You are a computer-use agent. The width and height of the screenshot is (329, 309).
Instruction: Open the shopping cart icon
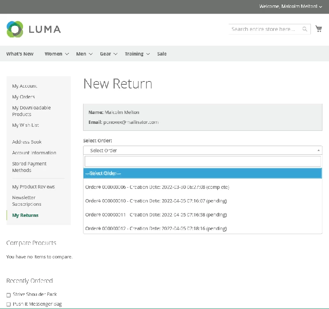[x=319, y=29]
